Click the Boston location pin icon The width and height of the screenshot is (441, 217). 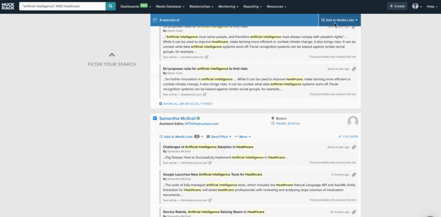click(x=273, y=119)
